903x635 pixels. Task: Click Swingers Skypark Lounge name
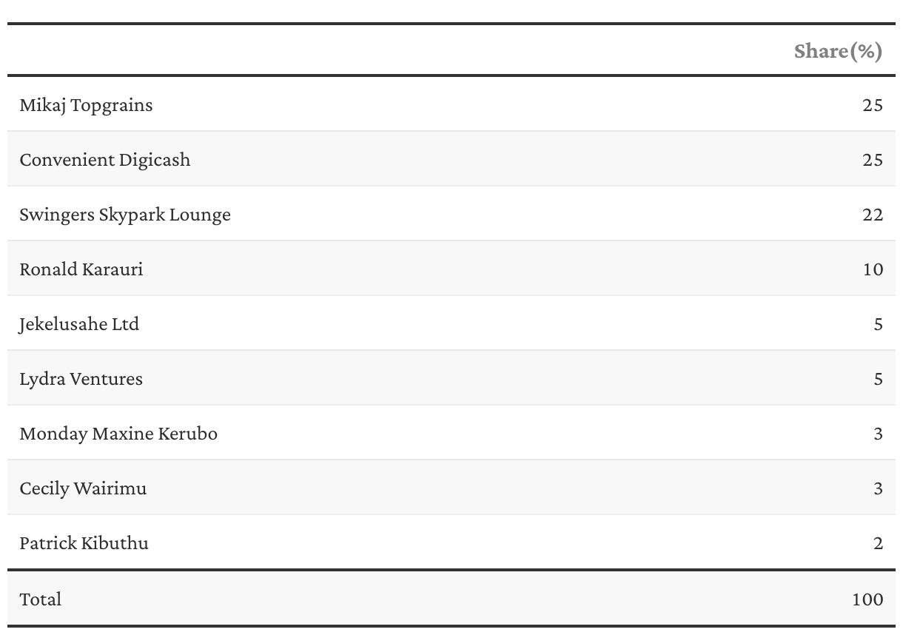click(125, 215)
